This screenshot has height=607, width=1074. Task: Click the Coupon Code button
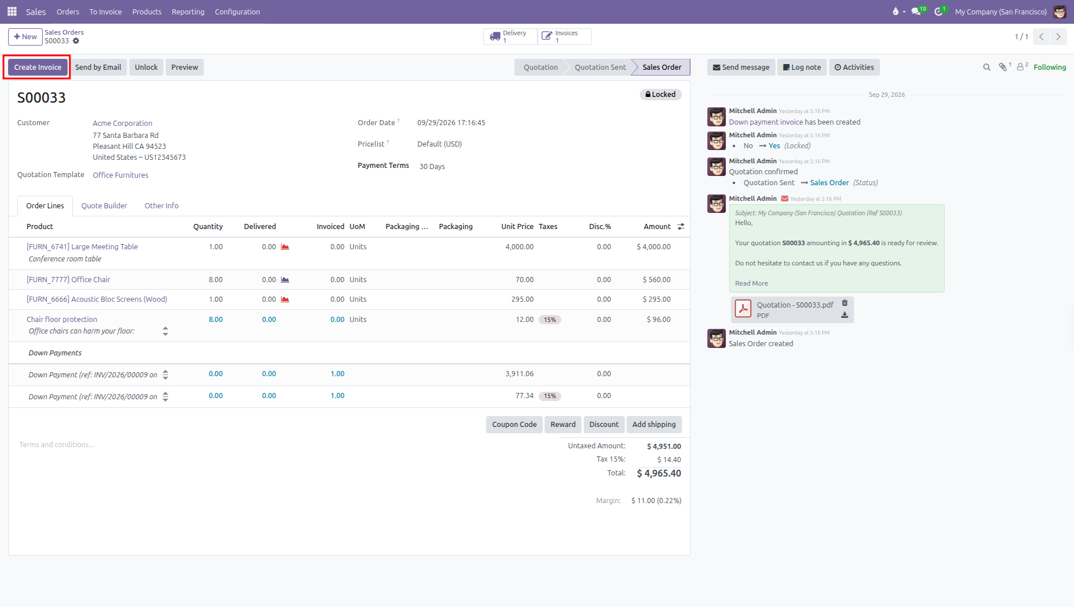514,425
